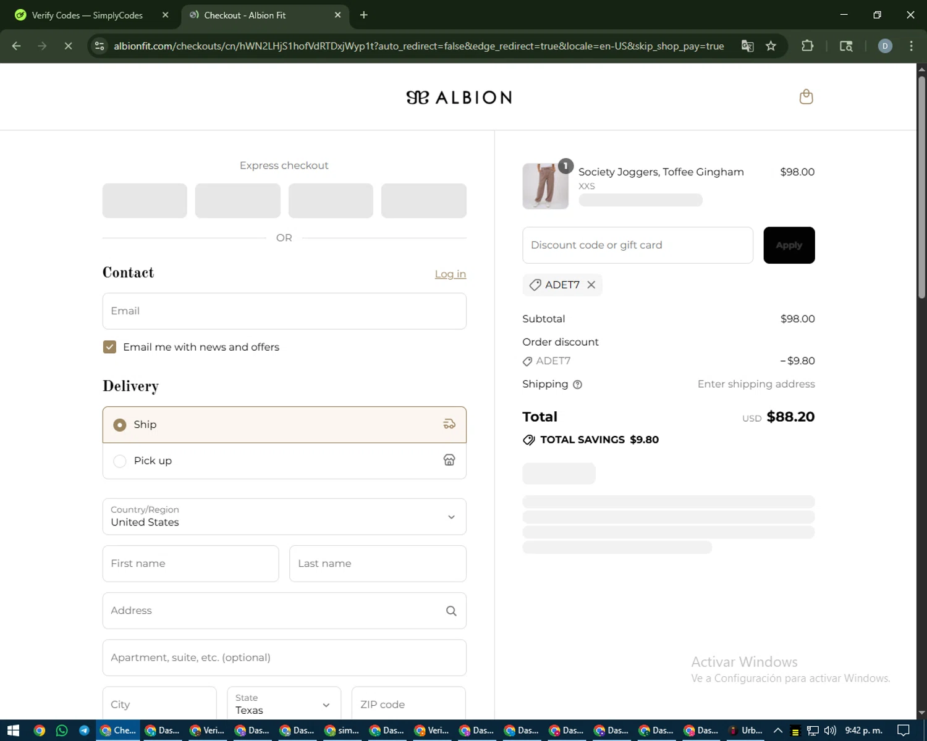Click the taskbar clock showing 9:42 p. m.
Screen dimensions: 927x741
[863, 731]
